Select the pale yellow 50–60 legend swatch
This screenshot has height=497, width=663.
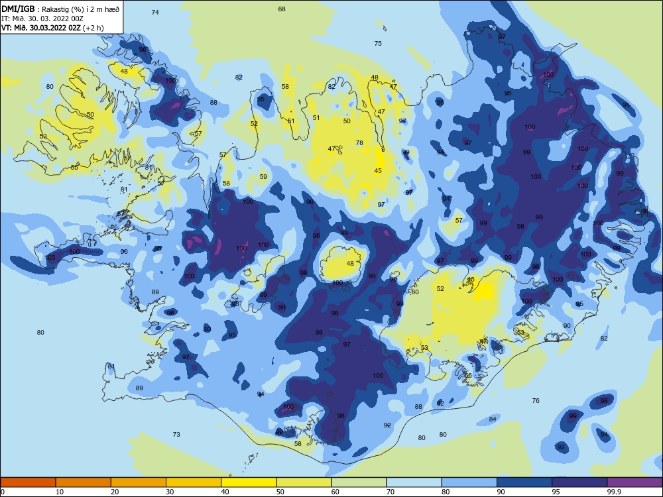[x=304, y=482]
